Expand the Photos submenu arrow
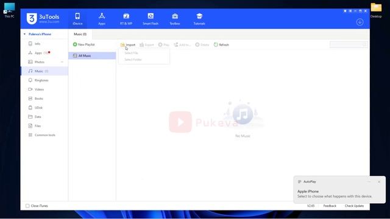 (x=62, y=62)
